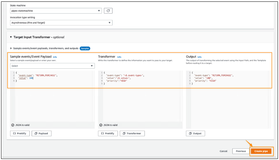Copy the Payload to clipboard
Viewport: 279px width, 160px height.
tap(41, 133)
